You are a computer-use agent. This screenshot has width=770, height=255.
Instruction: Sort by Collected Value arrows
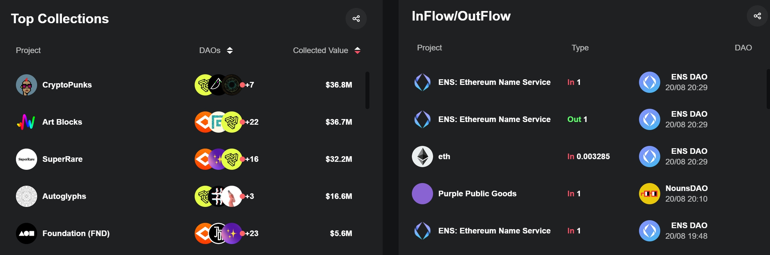[x=357, y=50]
